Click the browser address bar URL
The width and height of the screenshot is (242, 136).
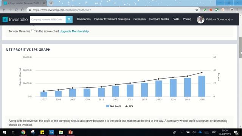(x=62, y=10)
